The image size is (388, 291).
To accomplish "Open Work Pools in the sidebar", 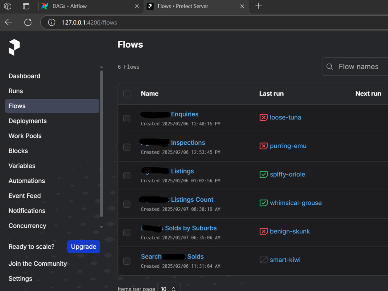I will 25,136.
